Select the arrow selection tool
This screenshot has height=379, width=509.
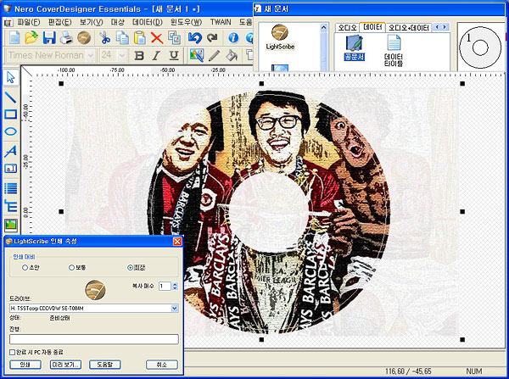pyautogui.click(x=11, y=78)
